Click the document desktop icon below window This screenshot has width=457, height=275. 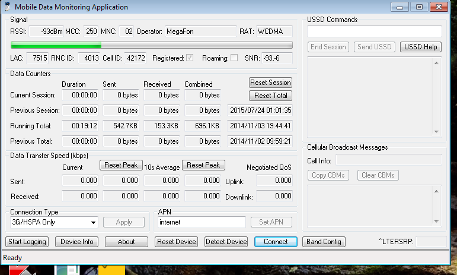click(67, 270)
